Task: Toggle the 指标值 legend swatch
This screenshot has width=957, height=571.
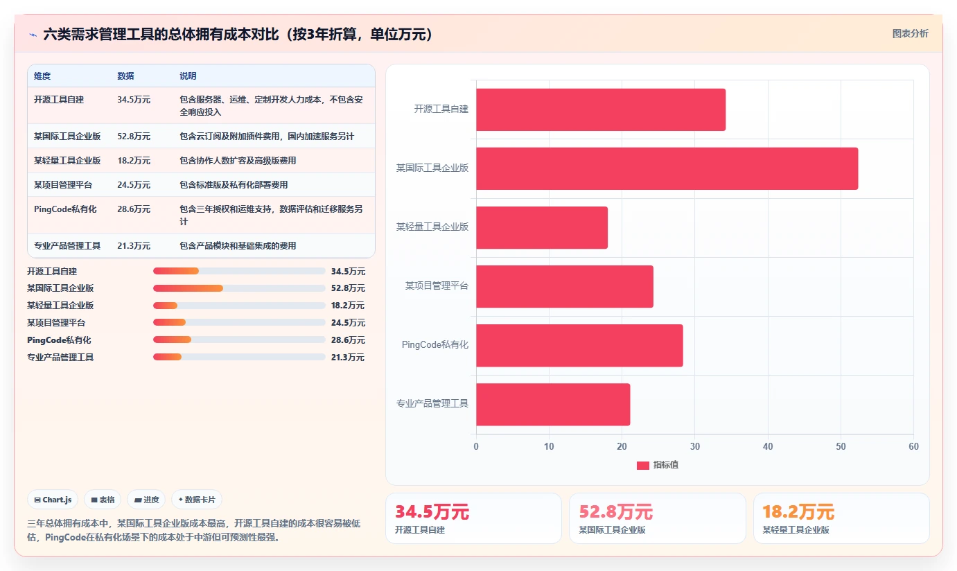Action: [x=643, y=465]
